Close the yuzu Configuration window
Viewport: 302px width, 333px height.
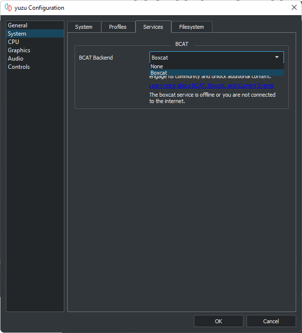294,7
